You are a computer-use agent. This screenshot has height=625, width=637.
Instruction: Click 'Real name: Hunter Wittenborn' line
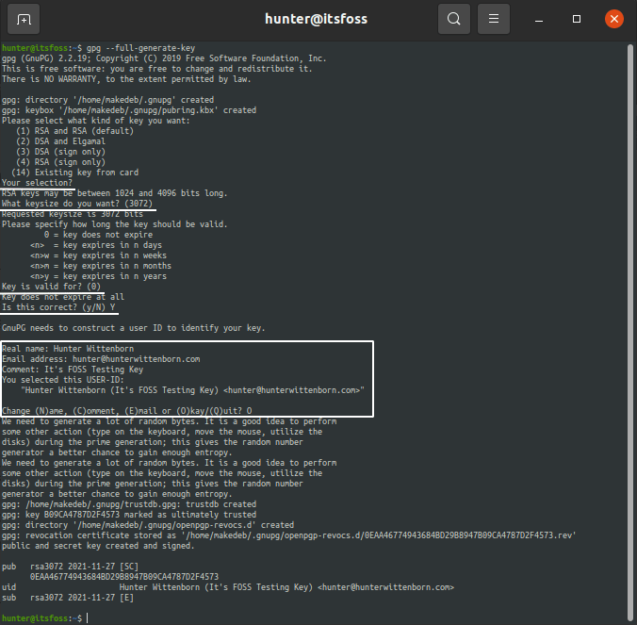point(68,349)
